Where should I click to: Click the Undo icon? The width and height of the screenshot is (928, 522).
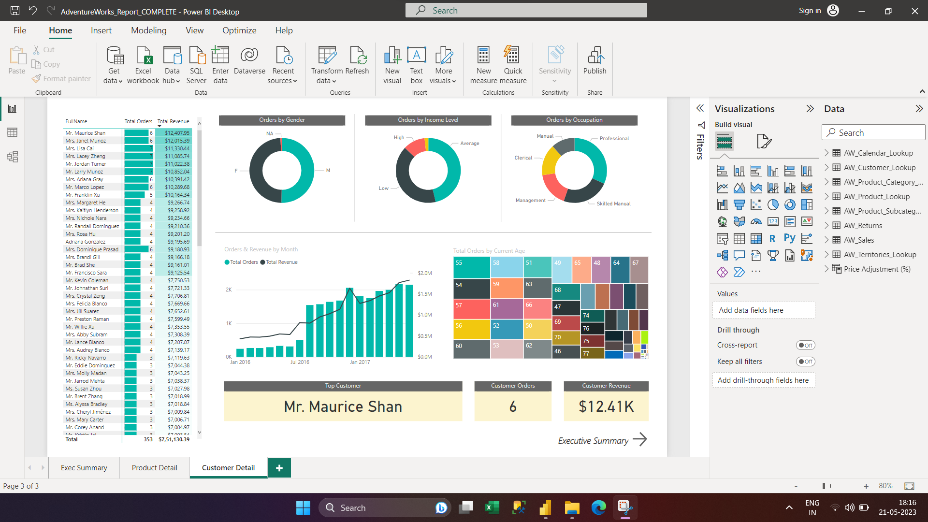click(33, 11)
